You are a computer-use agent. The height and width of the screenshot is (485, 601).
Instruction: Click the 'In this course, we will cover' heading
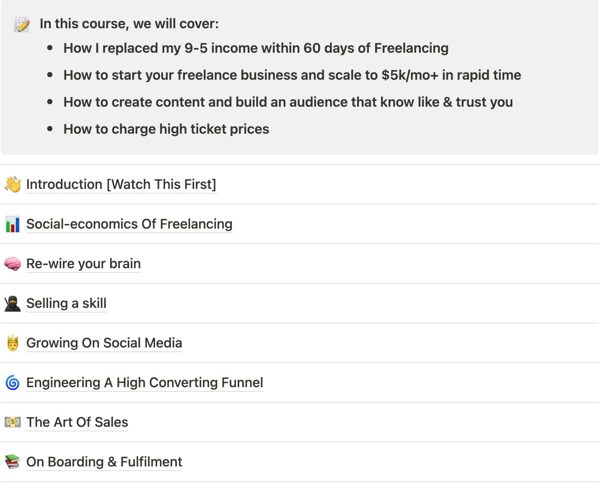129,24
